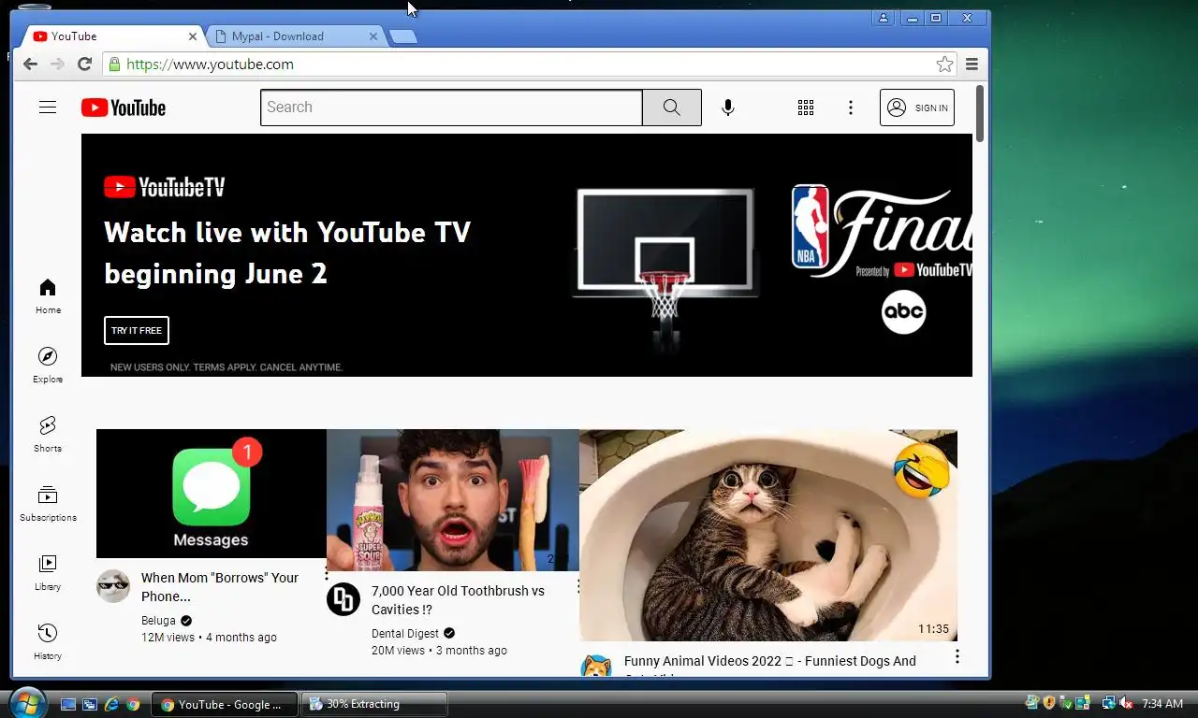Click Switch between windows quick launch icon
Viewport: 1198px width, 718px height.
coord(90,704)
